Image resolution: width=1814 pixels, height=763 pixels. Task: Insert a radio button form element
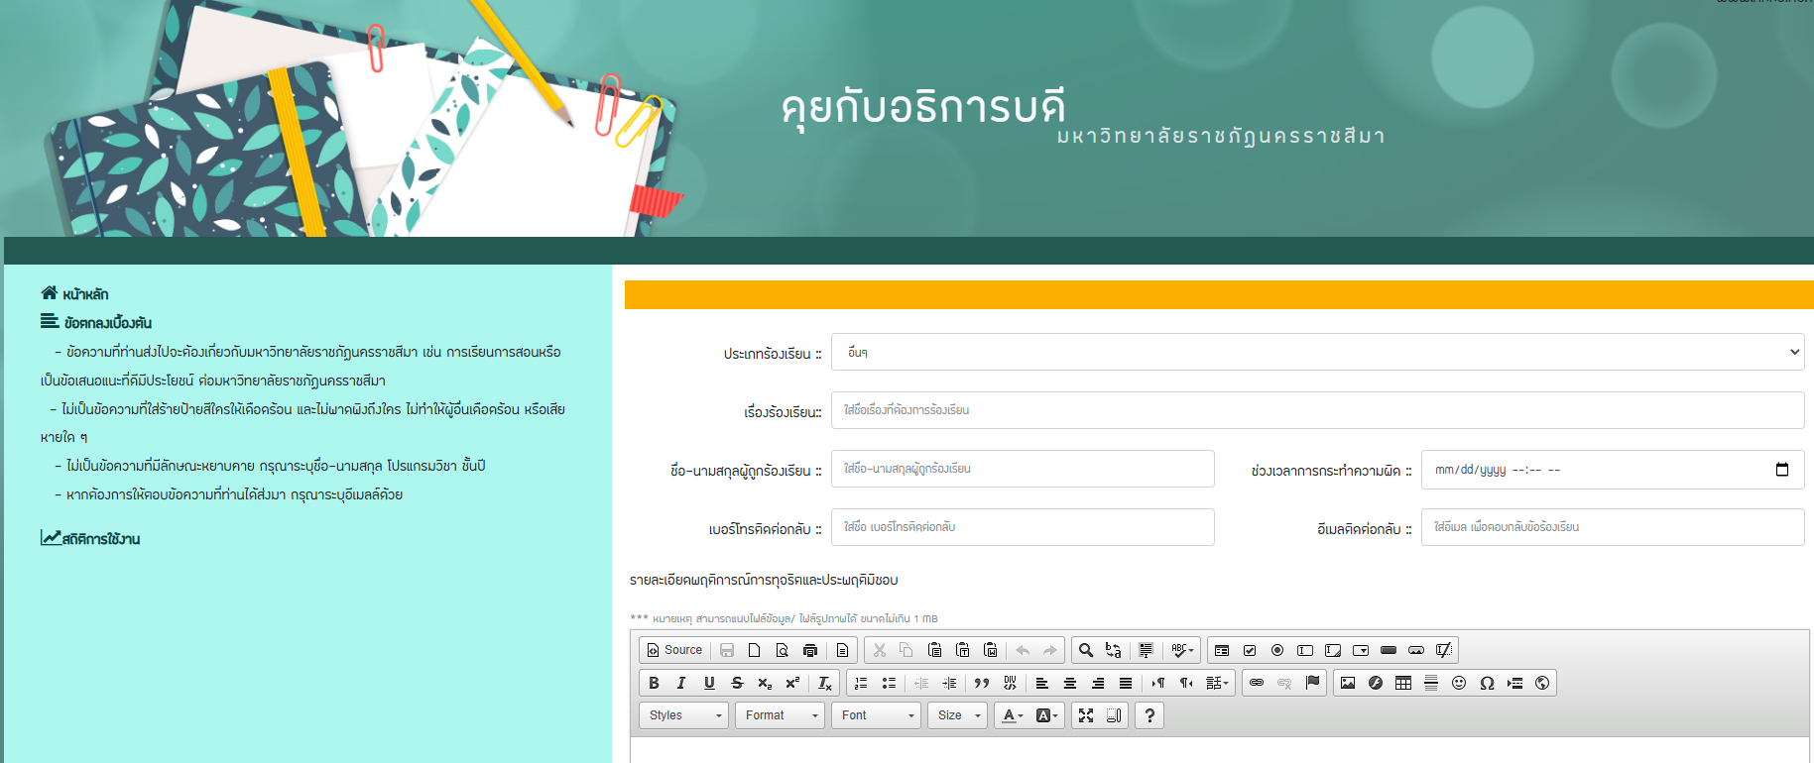tap(1277, 650)
